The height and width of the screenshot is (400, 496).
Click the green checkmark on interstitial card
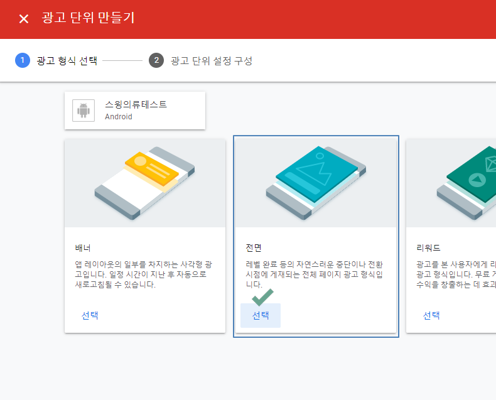(x=262, y=297)
